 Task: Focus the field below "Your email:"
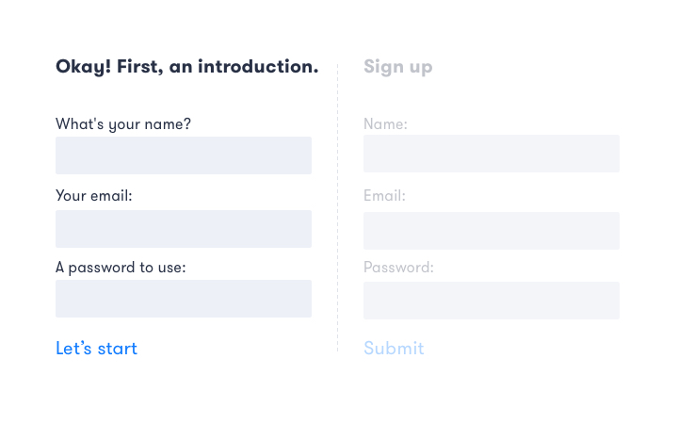(x=184, y=229)
